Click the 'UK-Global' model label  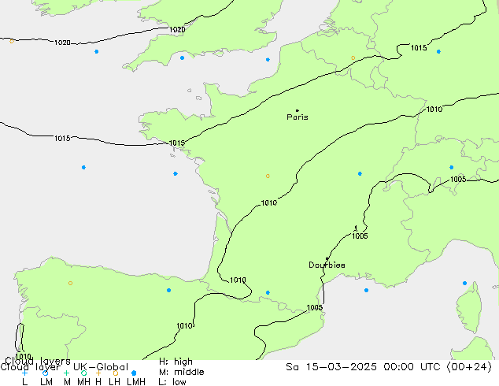click(x=101, y=367)
